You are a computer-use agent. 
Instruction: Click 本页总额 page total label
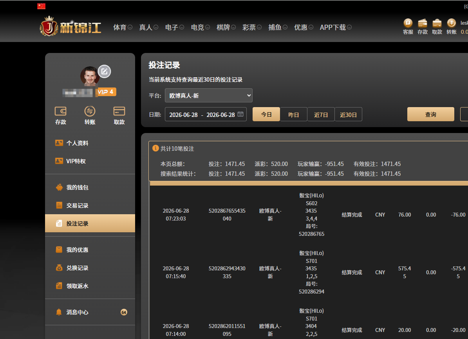(173, 164)
